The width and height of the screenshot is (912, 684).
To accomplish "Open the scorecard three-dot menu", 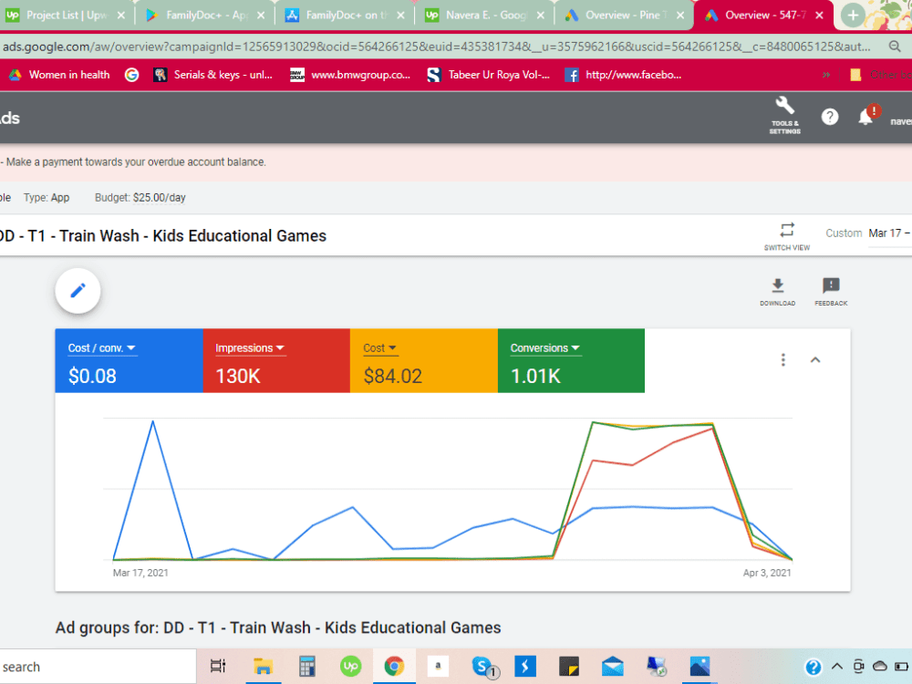I will (782, 359).
